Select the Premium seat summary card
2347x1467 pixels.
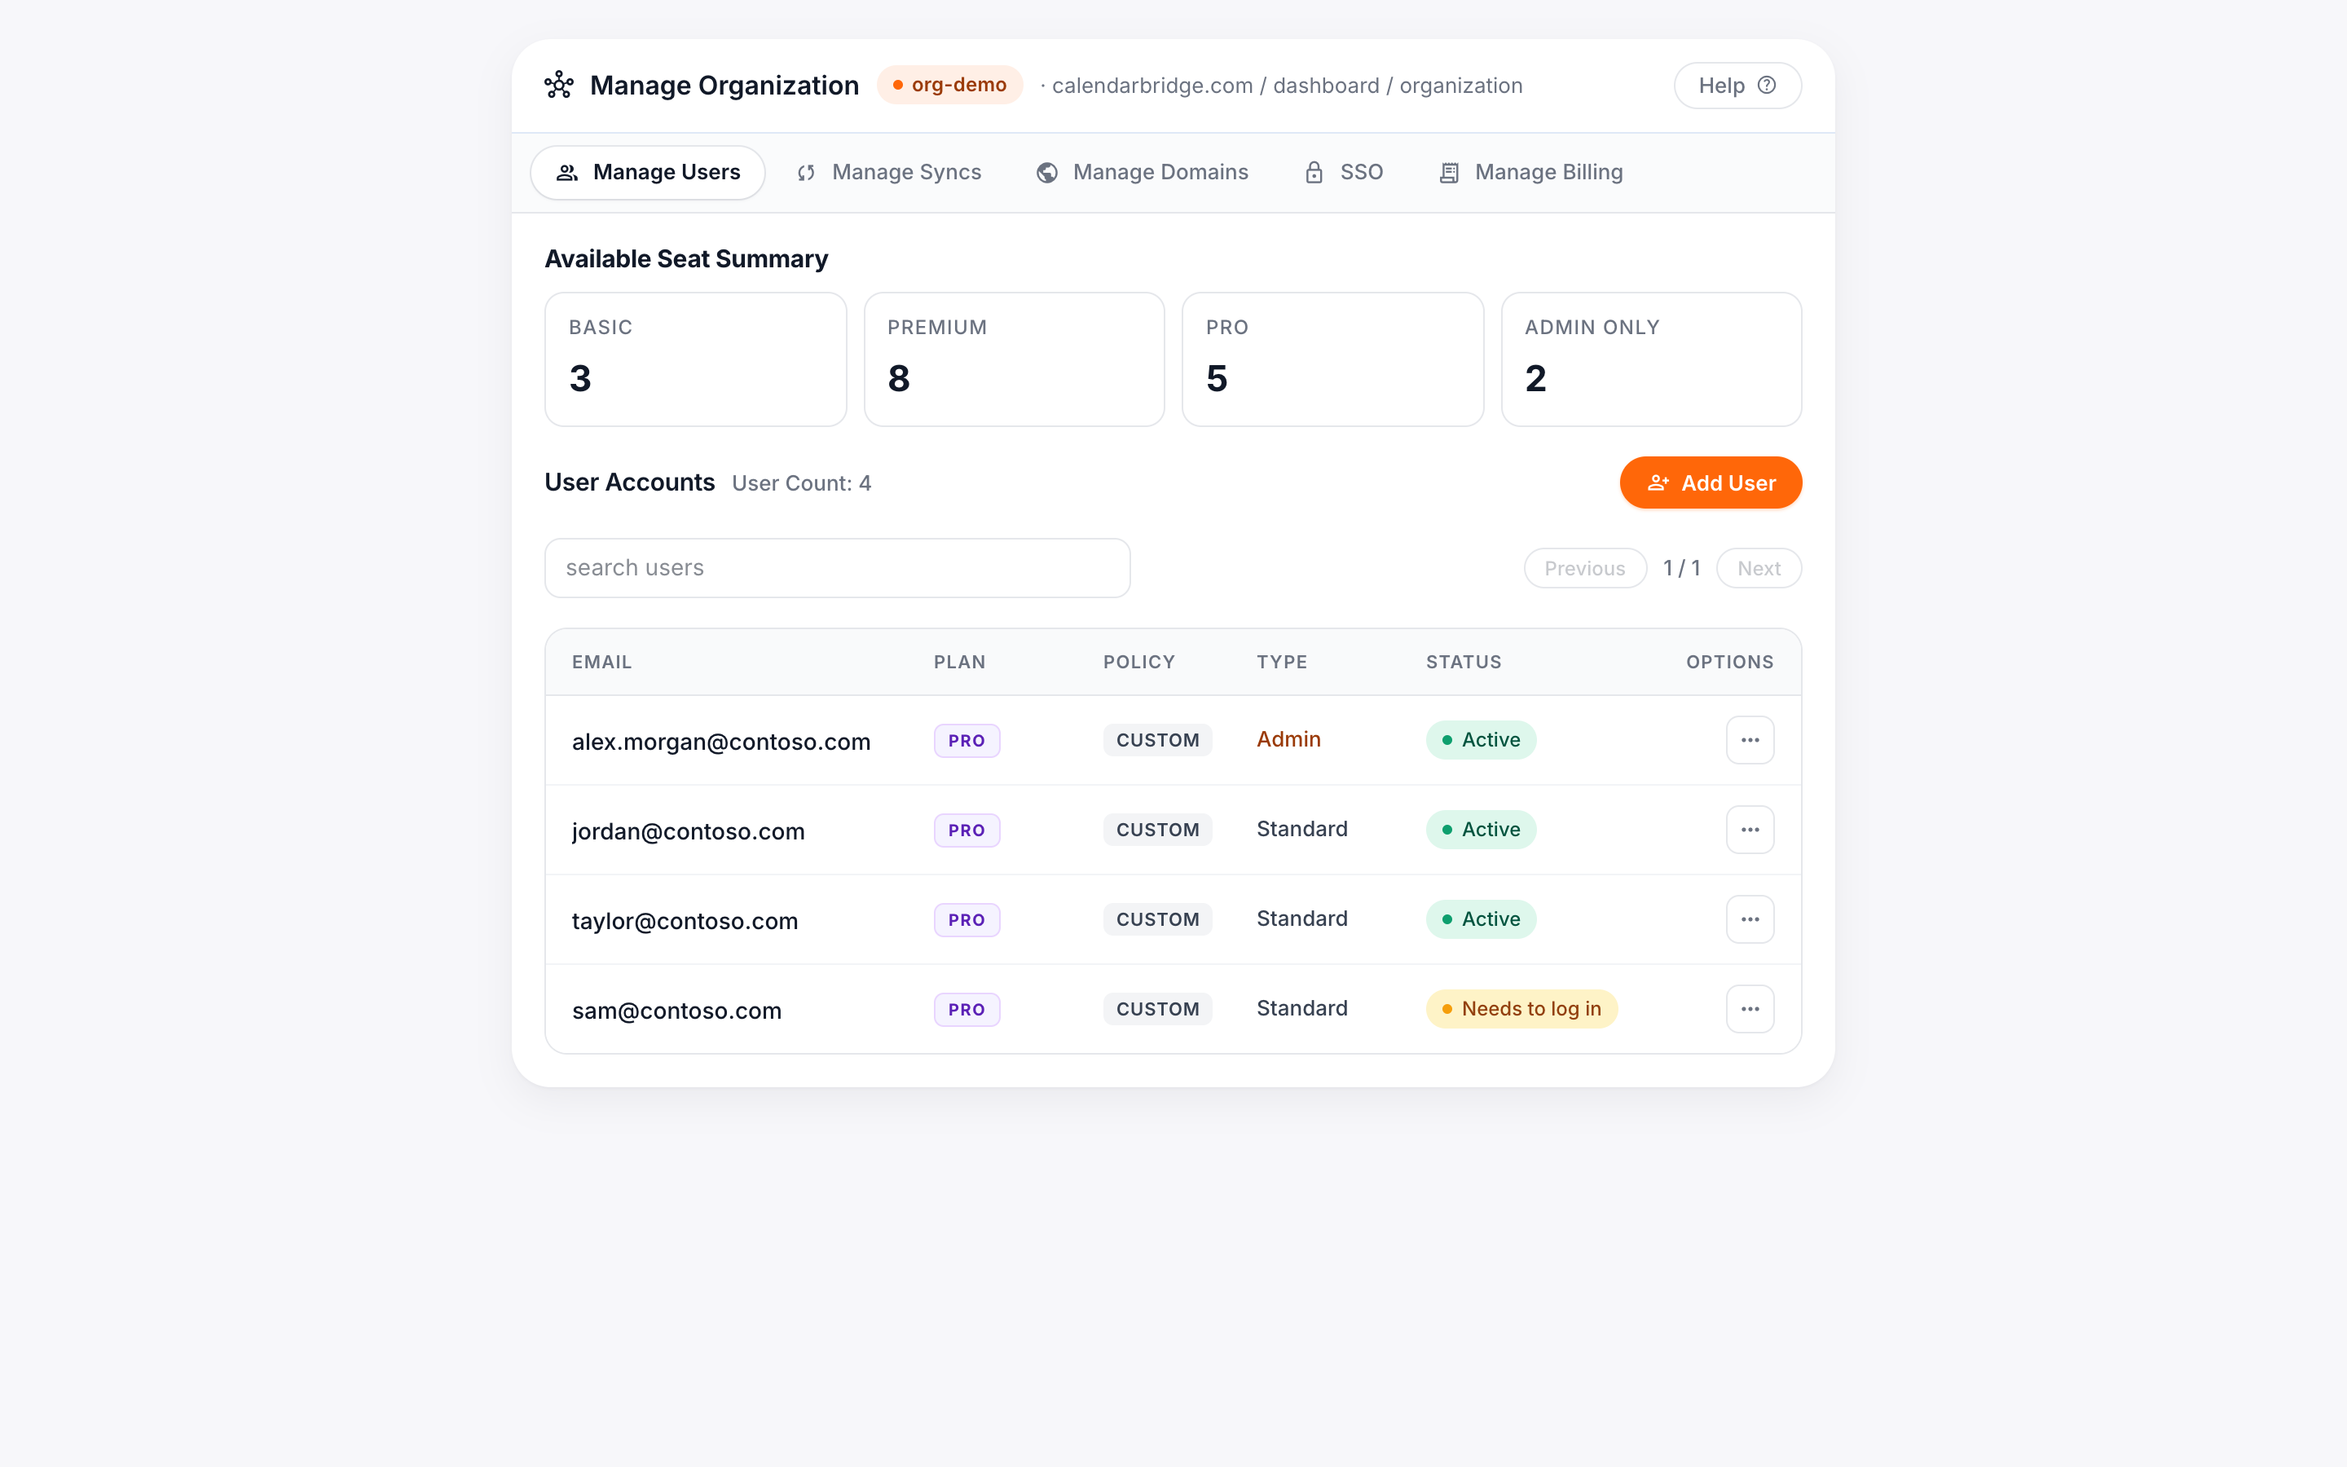coord(1014,359)
